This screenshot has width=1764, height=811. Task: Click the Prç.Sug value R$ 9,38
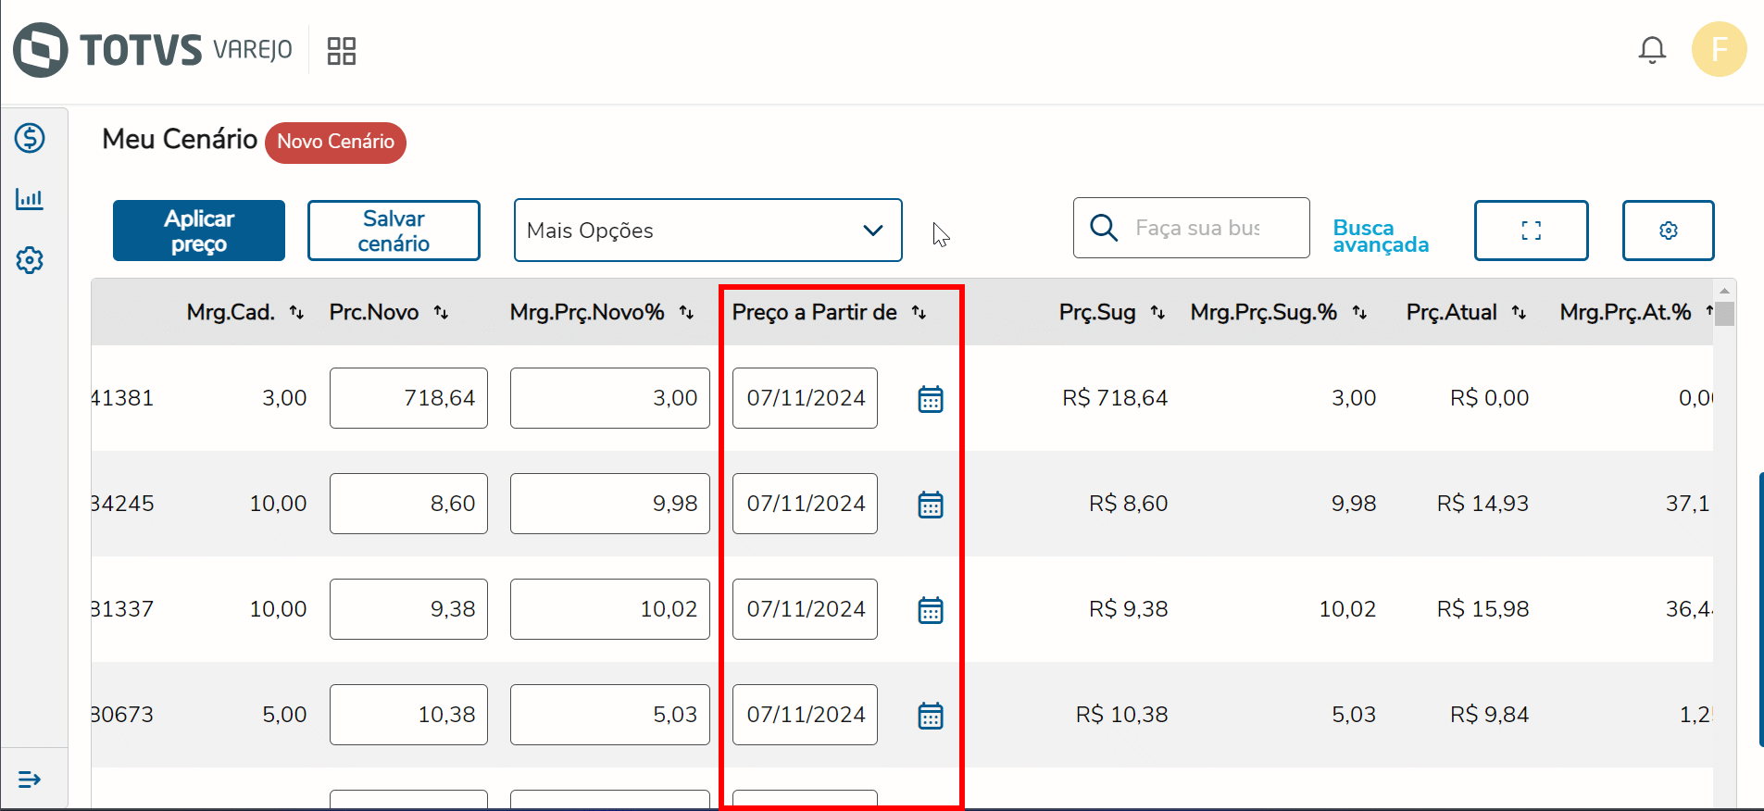tap(1128, 609)
